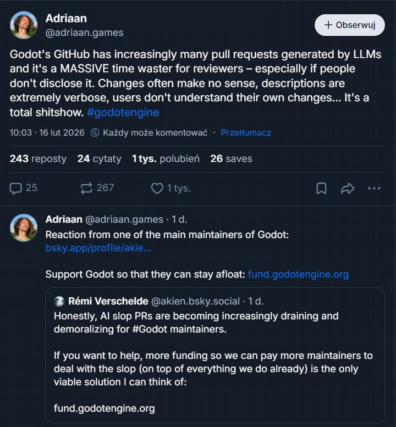Click the Przetłumacz translate link

(246, 133)
